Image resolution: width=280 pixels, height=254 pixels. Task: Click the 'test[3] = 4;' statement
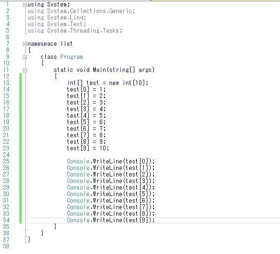pos(86,109)
